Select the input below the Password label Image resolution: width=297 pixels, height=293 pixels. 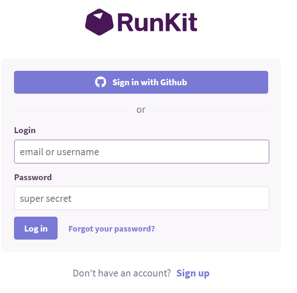[x=142, y=198]
